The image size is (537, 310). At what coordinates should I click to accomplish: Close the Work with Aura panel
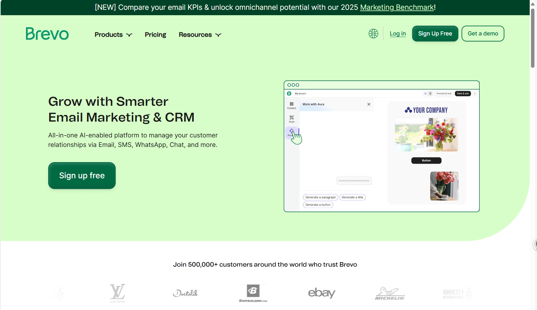(x=369, y=104)
